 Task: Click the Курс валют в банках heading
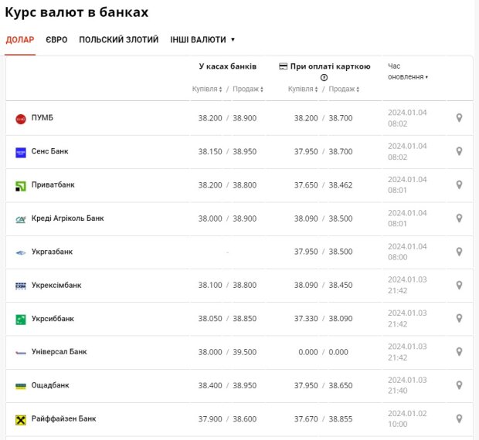point(76,12)
